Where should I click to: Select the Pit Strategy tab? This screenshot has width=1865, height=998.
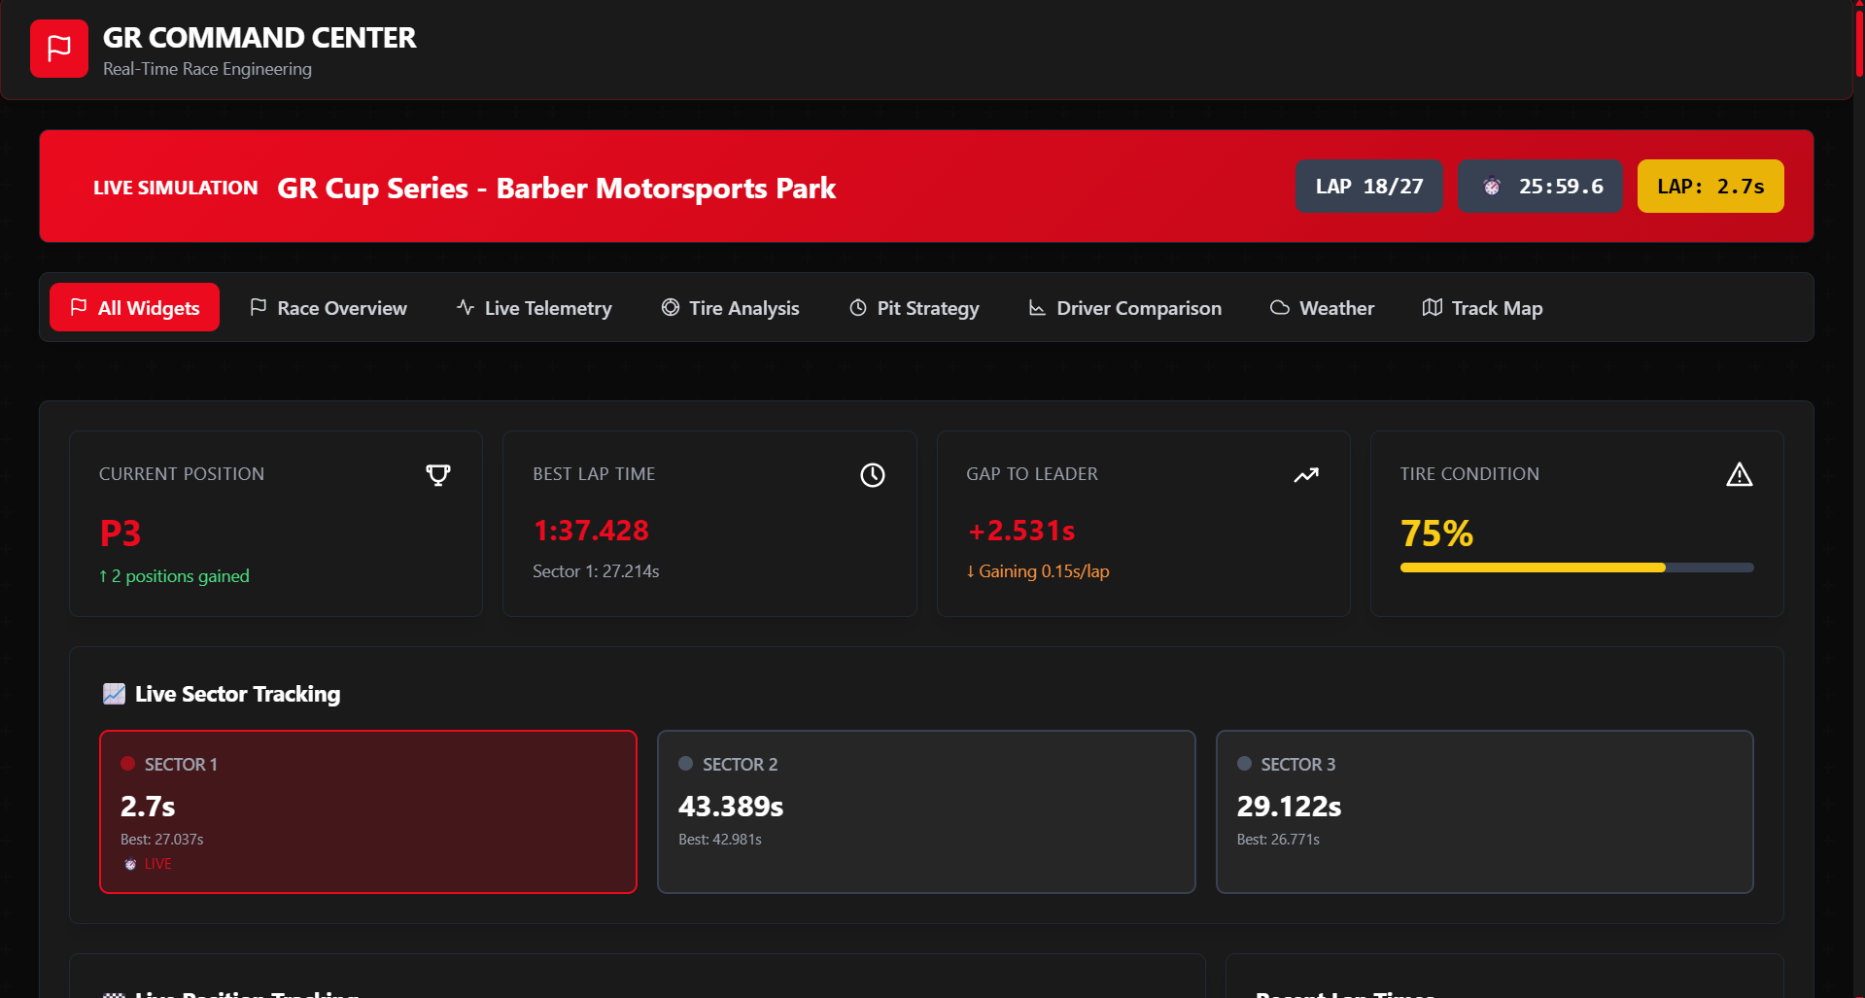pyautogui.click(x=915, y=308)
